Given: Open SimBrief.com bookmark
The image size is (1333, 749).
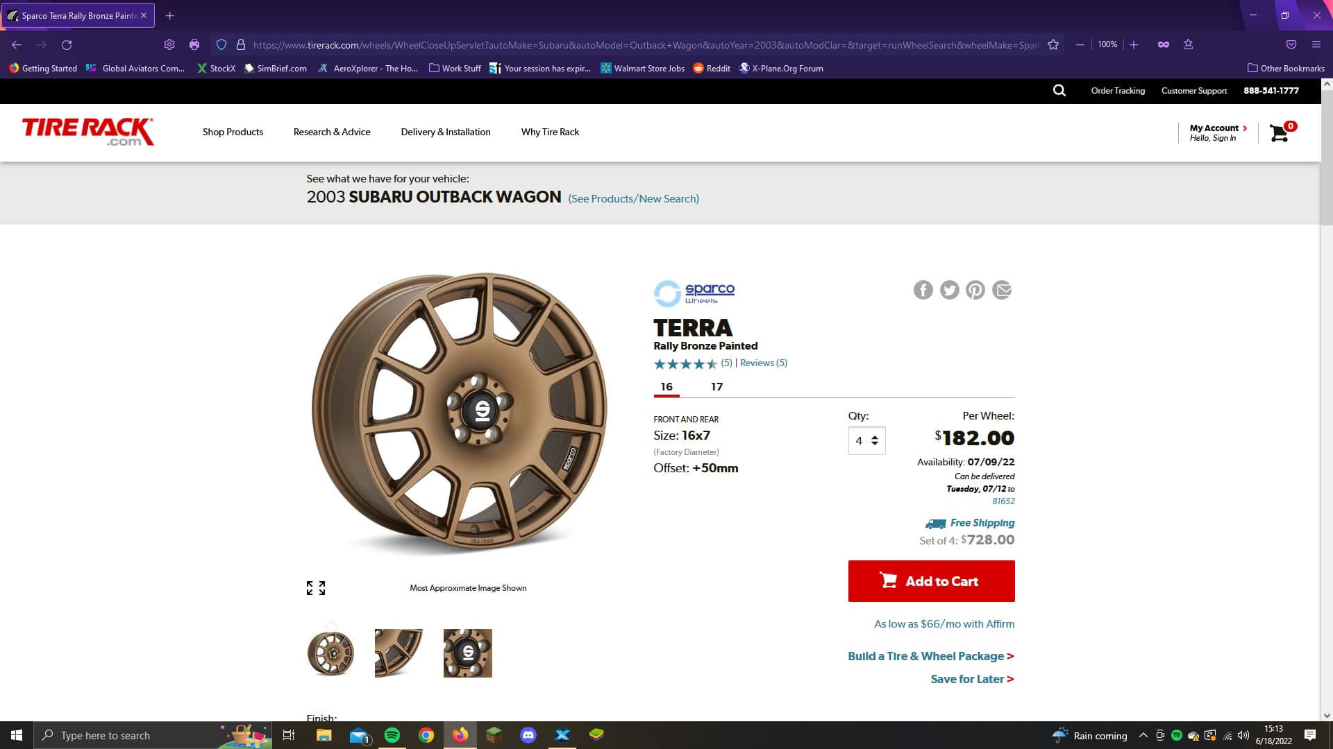Looking at the screenshot, I should (276, 68).
